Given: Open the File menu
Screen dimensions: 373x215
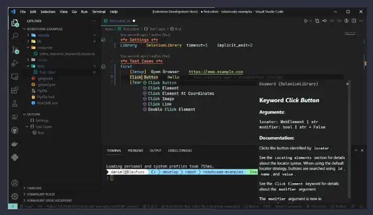Looking at the screenshot, I should point(23,11).
